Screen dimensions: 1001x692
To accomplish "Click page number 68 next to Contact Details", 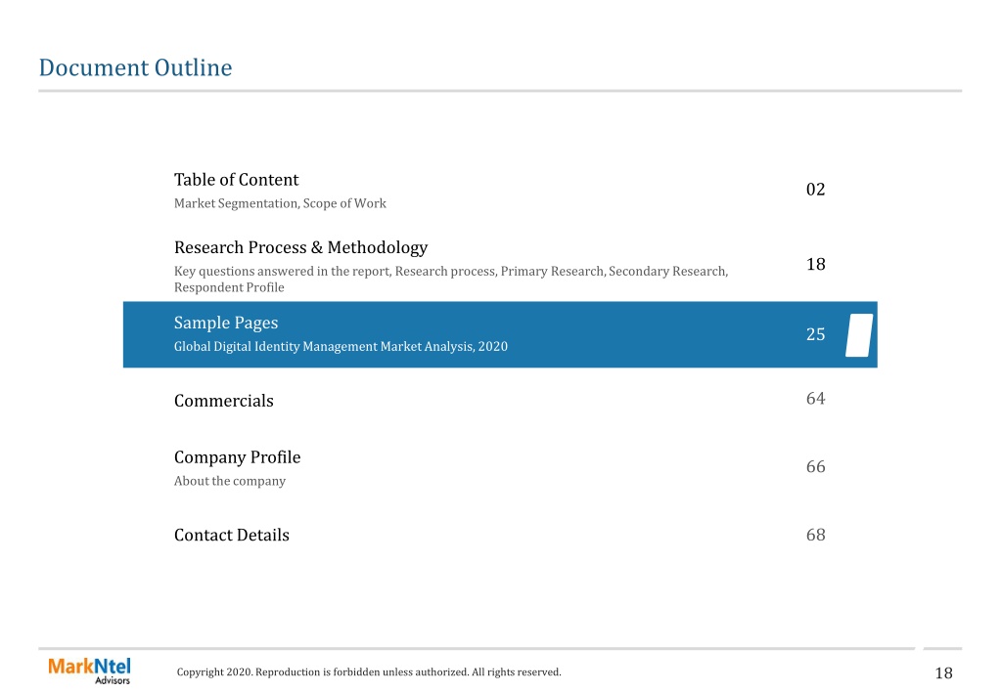I will pyautogui.click(x=815, y=535).
